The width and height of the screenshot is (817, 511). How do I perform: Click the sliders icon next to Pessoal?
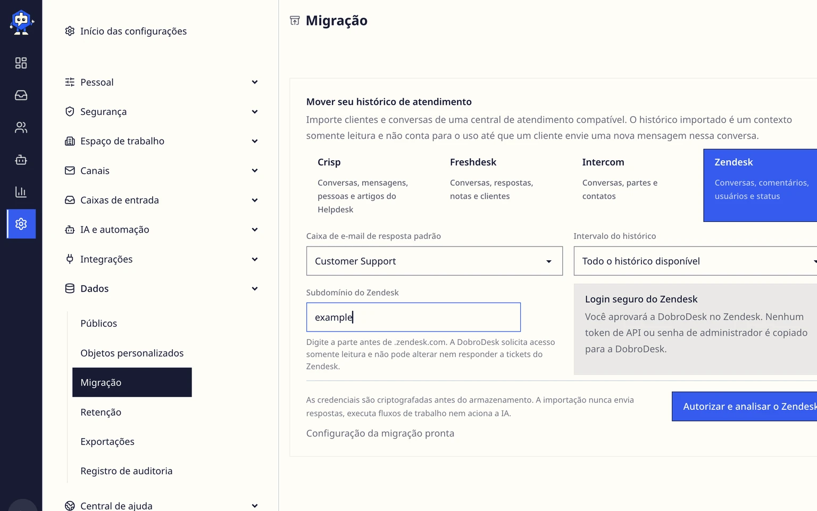click(70, 82)
